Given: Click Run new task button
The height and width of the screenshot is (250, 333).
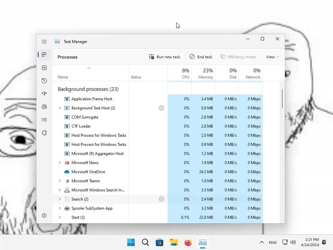Looking at the screenshot, I should 165,57.
